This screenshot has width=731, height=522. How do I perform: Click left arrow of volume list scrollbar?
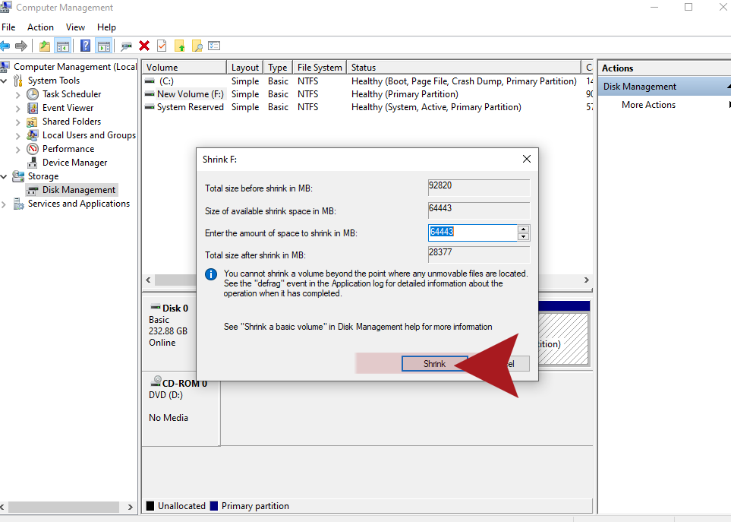(148, 280)
